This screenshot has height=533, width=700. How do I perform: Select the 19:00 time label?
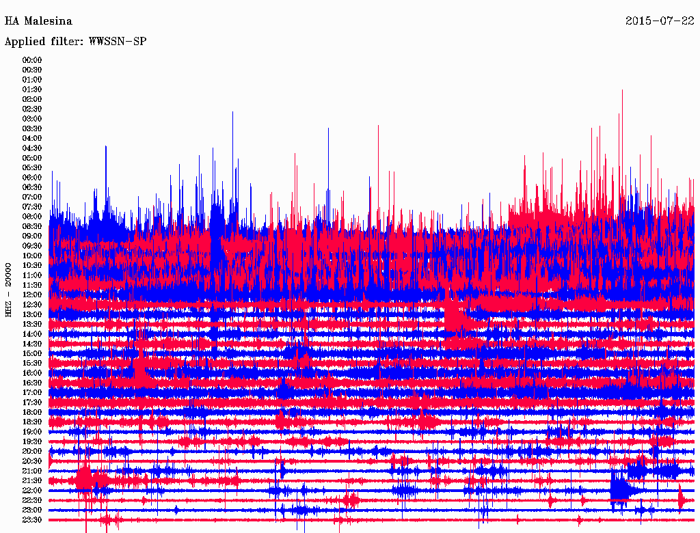click(x=32, y=432)
